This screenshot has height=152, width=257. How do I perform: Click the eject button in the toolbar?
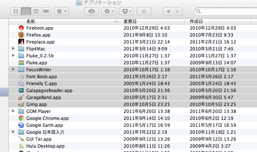coord(144,11)
